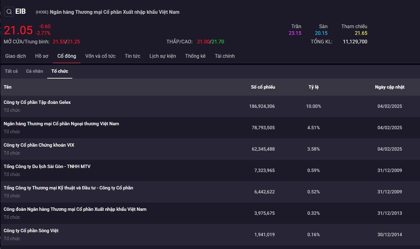Screen dimensions: 420x249
Task: Click the total volume 11,129,700
Action: pyautogui.click(x=355, y=42)
